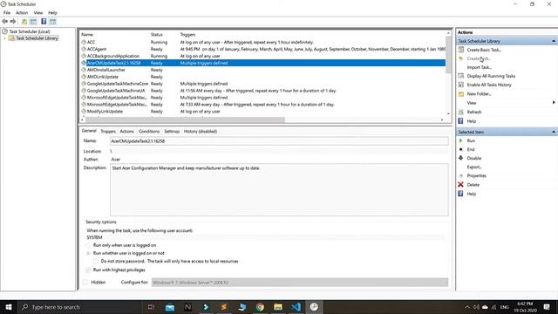Open the Help menu in menu bar
Image resolution: width=558 pixels, height=314 pixels.
tap(52, 13)
